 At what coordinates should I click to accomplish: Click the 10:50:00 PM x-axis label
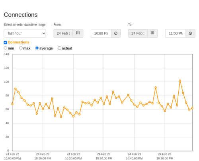(165, 156)
